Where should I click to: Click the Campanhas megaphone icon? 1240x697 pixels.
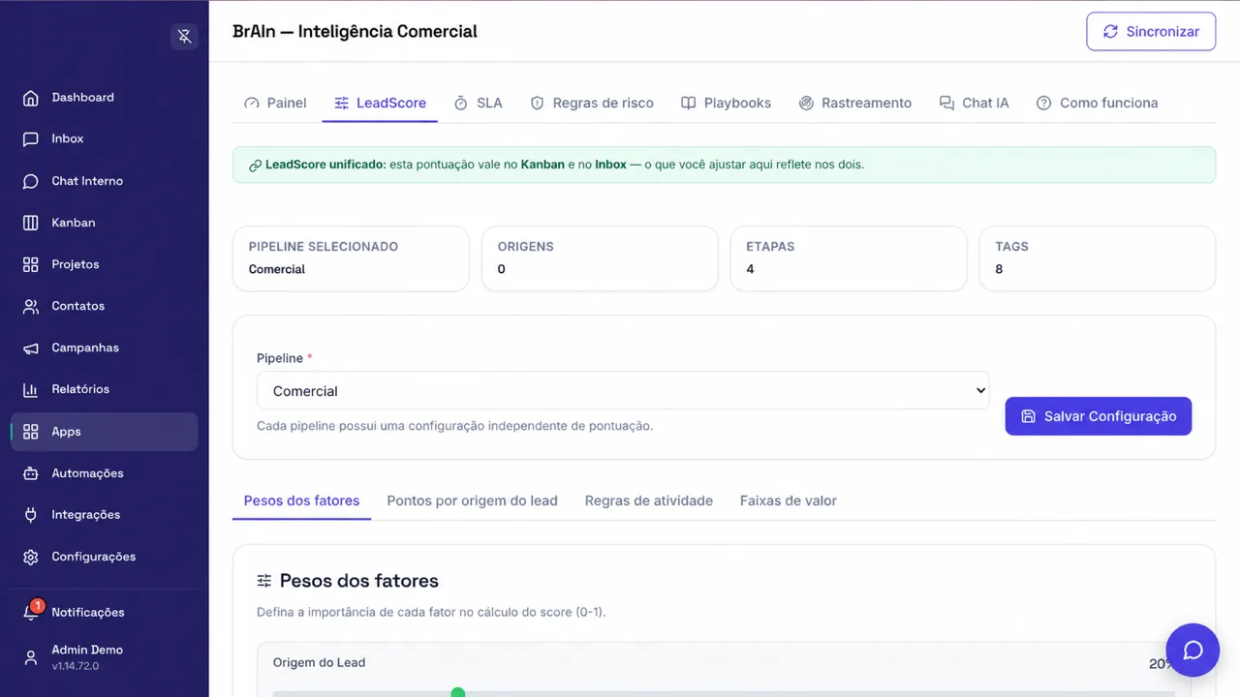[x=31, y=348]
